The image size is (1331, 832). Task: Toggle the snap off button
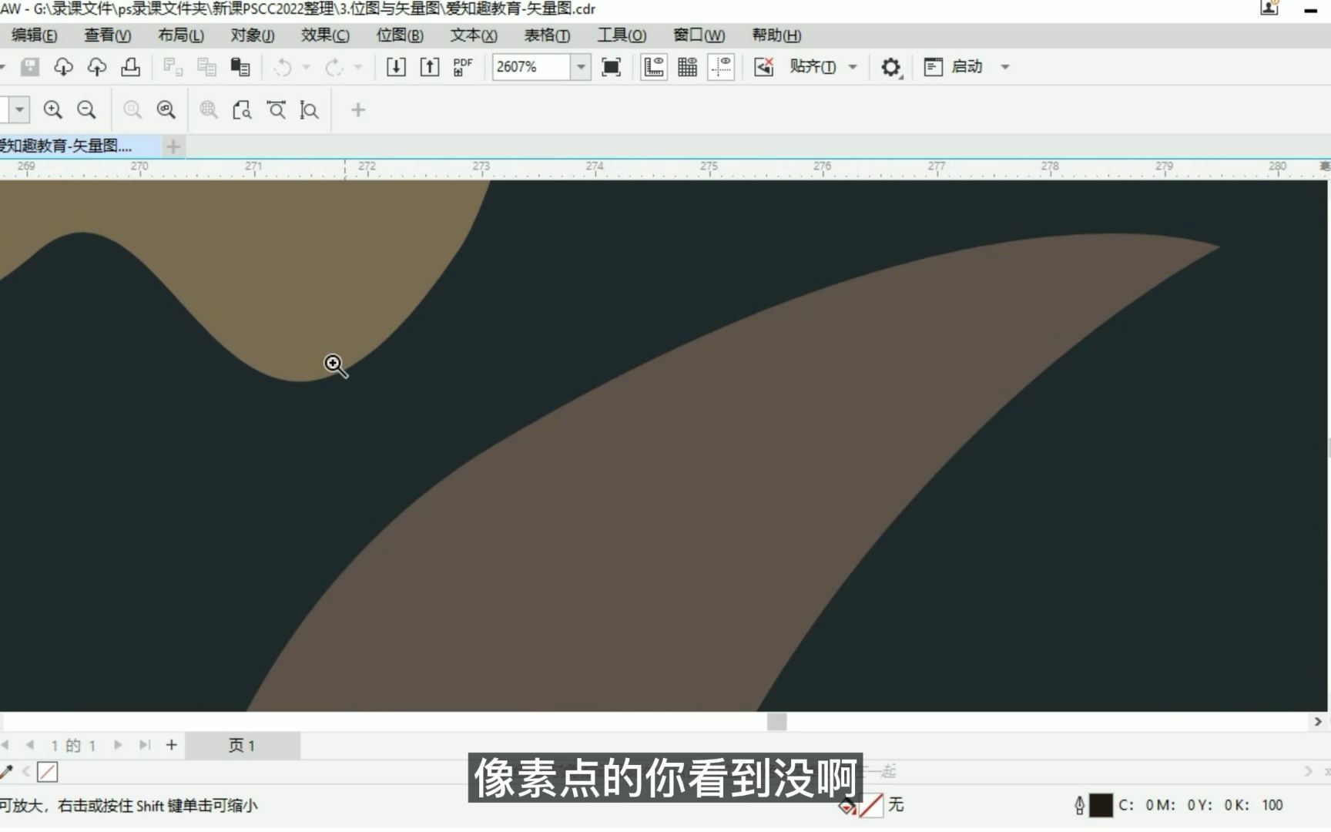coord(763,67)
